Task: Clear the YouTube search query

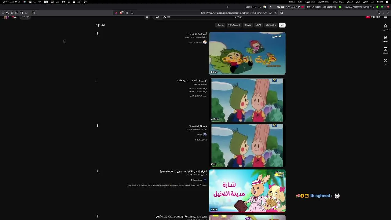Action: pyautogui.click(x=165, y=17)
